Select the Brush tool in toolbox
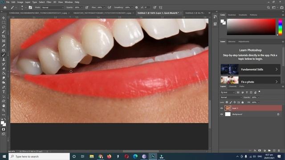Image resolution: width=285 pixels, height=160 pixels. pyautogui.click(x=4, y=55)
